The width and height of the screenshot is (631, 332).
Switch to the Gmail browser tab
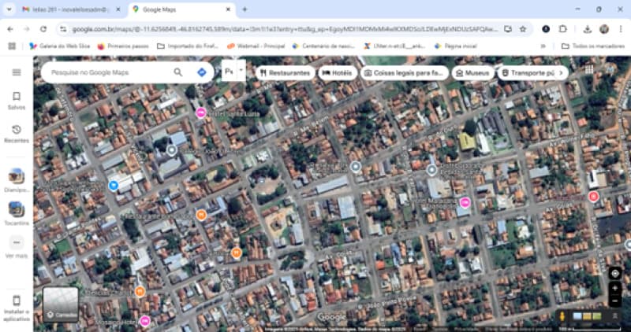(70, 9)
